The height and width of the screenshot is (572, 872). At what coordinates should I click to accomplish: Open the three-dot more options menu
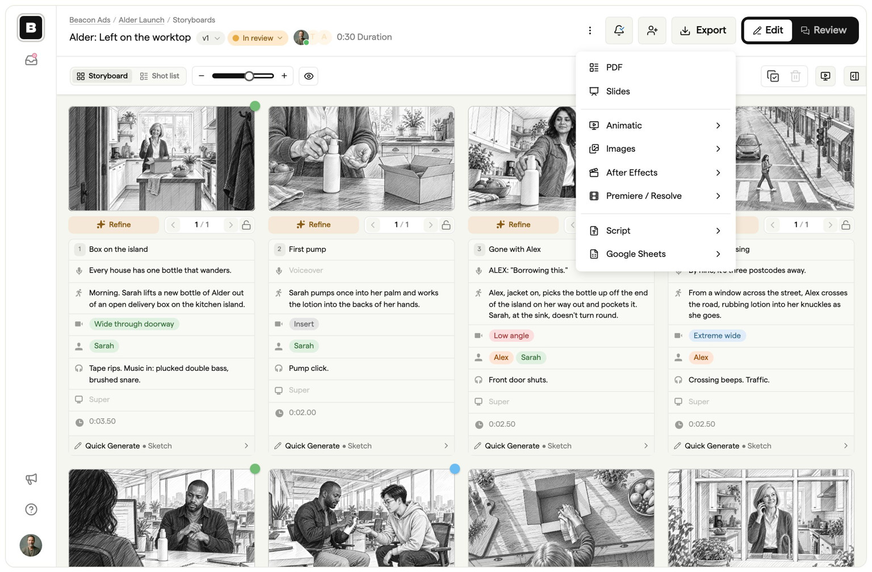pos(590,31)
